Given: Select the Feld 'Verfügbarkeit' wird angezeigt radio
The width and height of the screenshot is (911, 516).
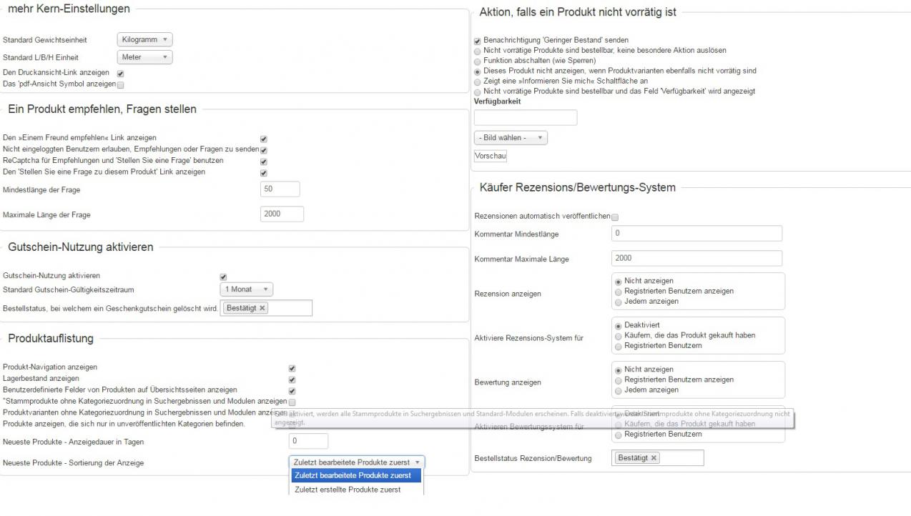Looking at the screenshot, I should click(478, 91).
